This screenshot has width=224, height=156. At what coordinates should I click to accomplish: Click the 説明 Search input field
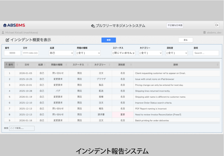pyautogui.click(x=206, y=53)
